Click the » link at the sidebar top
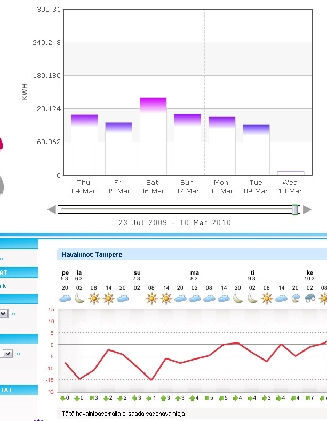This screenshot has height=421, width=327. (2, 258)
